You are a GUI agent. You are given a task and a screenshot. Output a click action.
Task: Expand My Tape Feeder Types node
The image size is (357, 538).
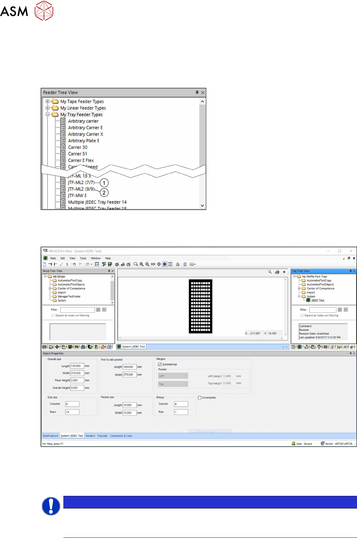48,102
